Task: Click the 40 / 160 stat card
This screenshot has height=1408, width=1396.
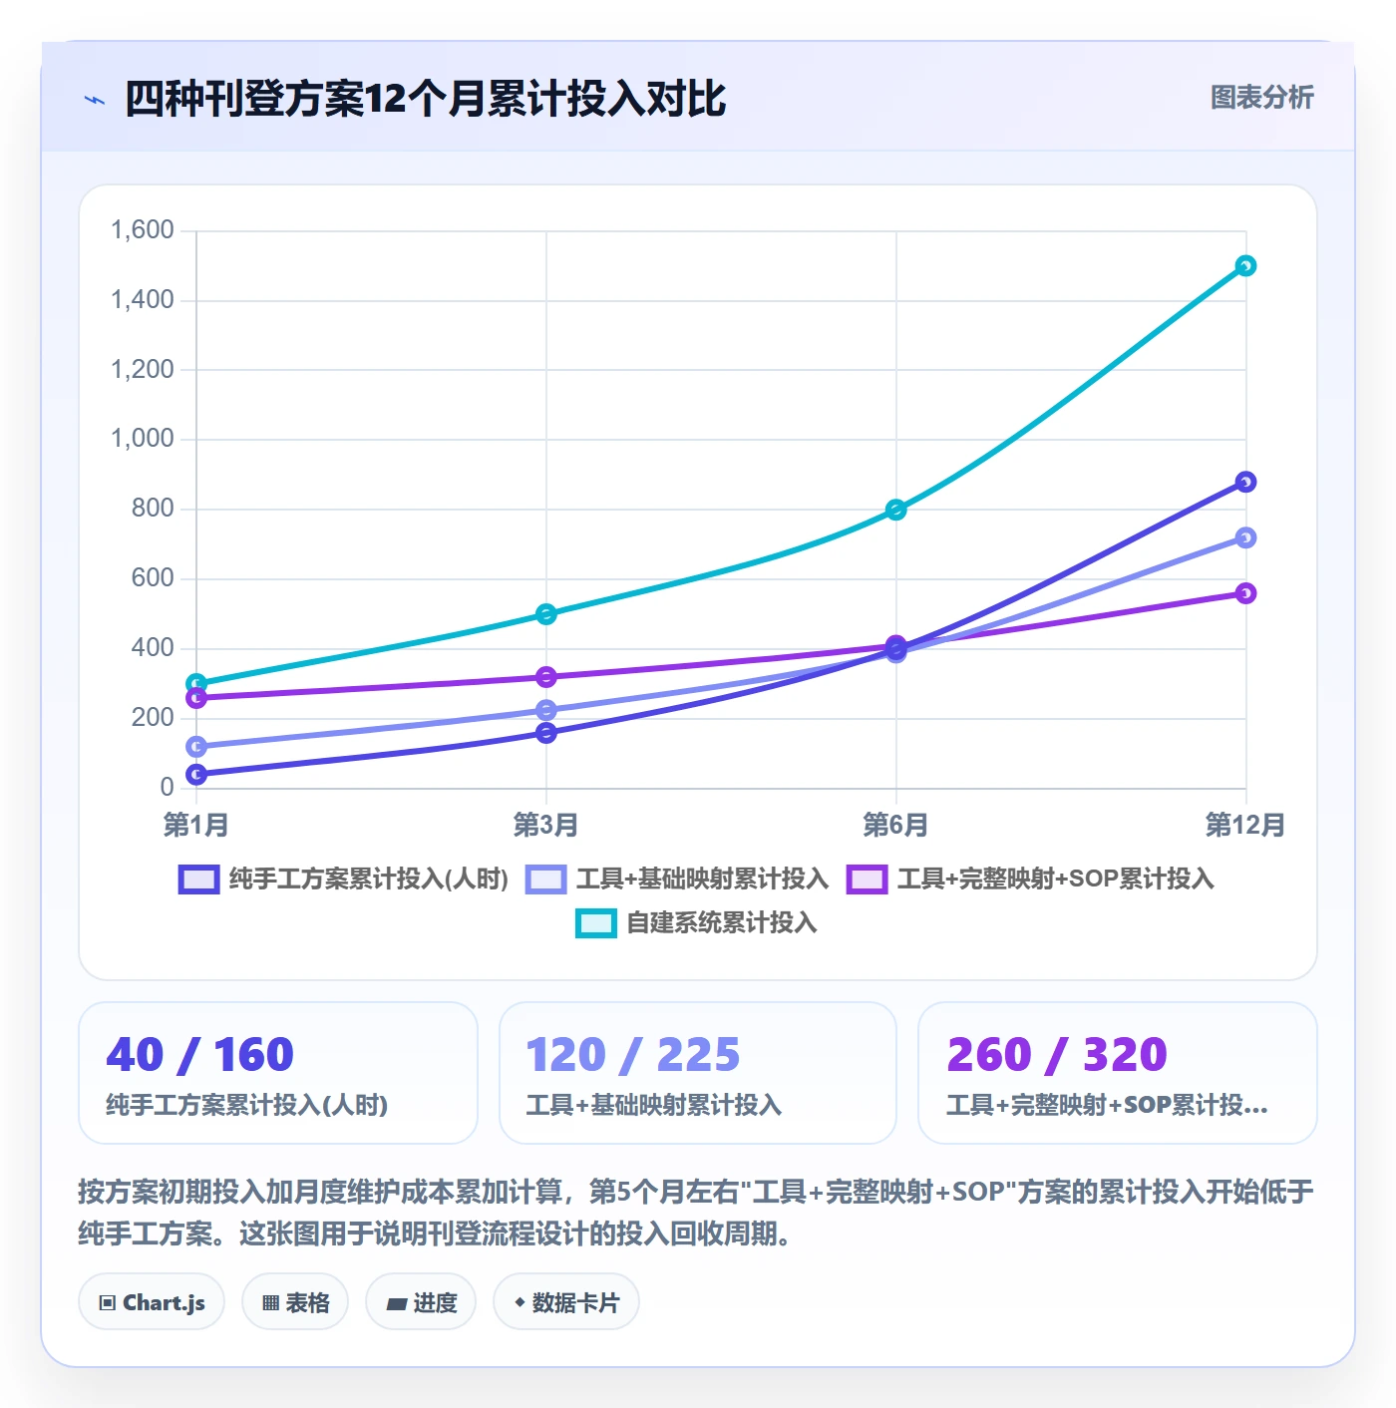Action: [278, 1073]
